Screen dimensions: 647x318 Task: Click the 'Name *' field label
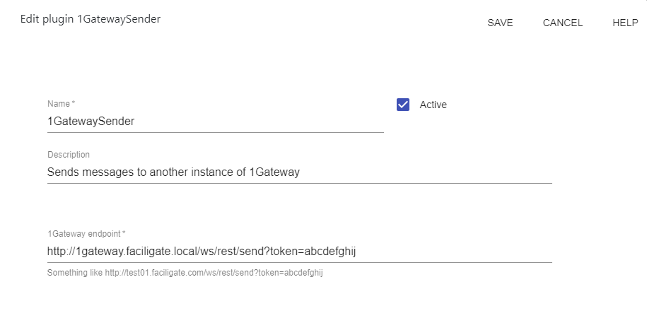(x=61, y=104)
